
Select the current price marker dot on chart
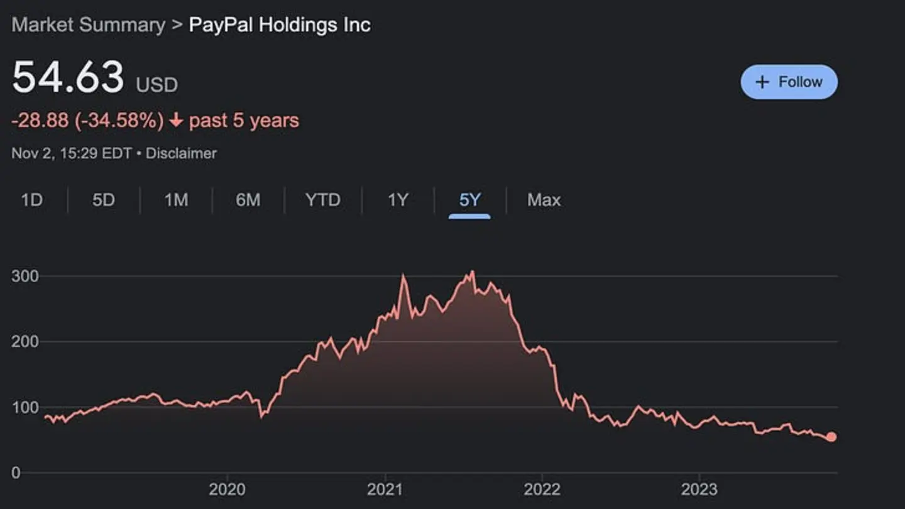point(830,435)
